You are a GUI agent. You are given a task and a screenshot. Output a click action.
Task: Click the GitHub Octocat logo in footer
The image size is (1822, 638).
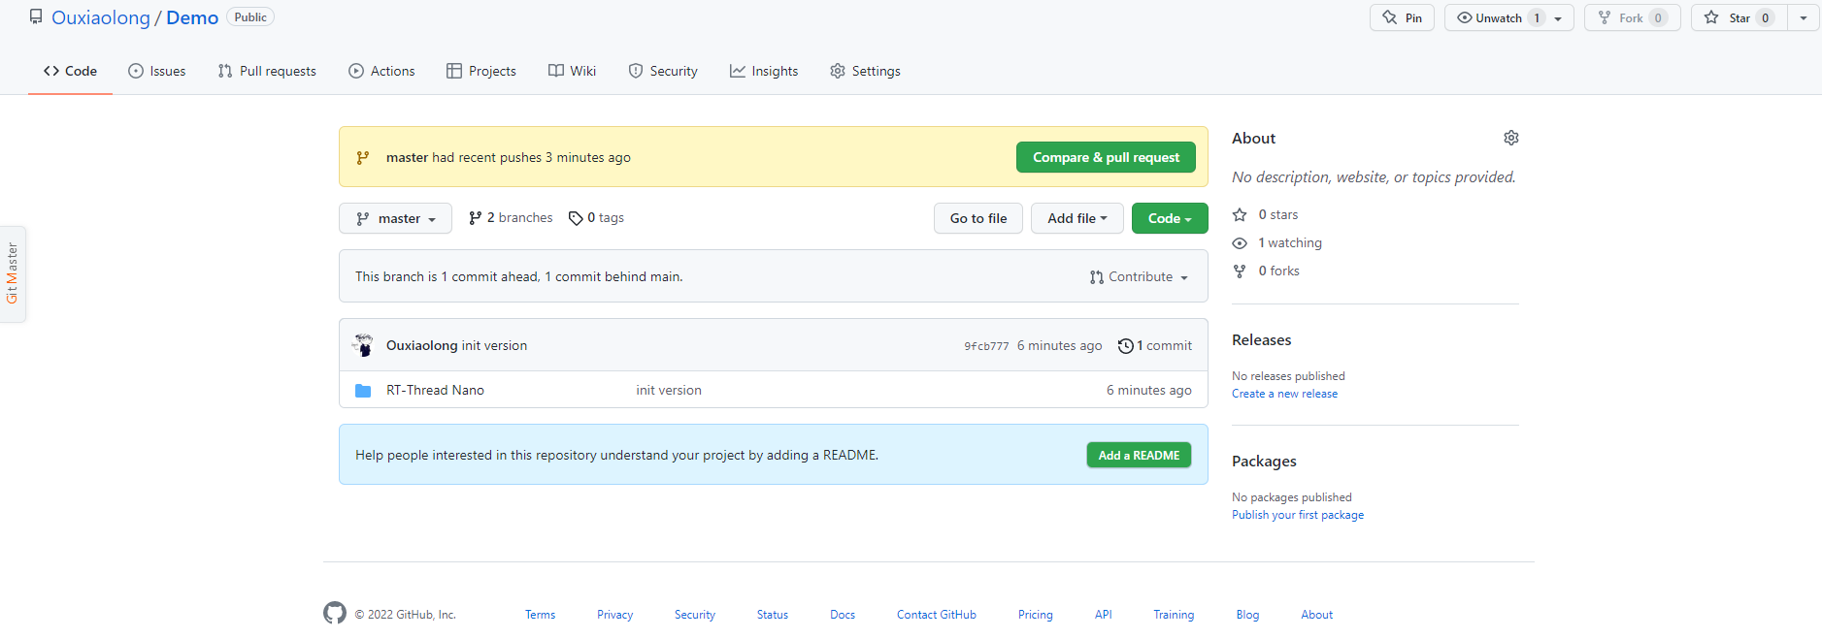click(x=335, y=613)
